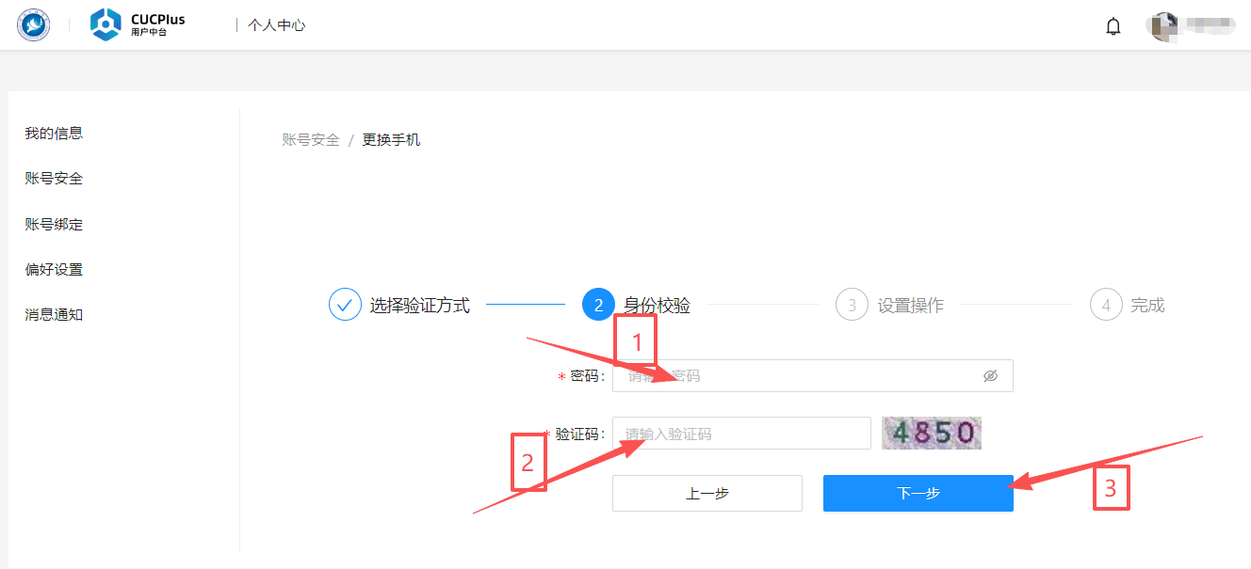Go to 偏好设置 in sidebar

(x=54, y=270)
